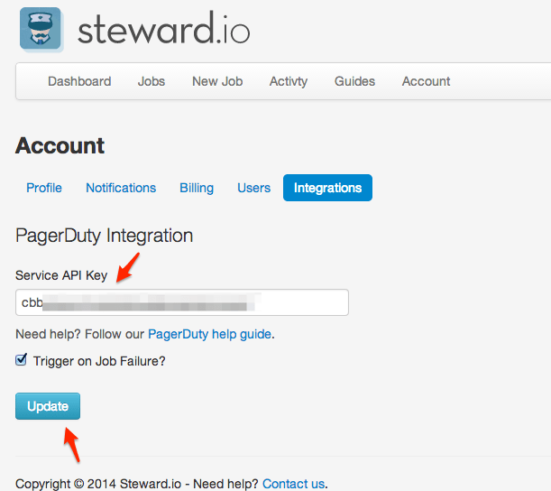Open the New Job nav item
The width and height of the screenshot is (551, 491).
(x=217, y=81)
